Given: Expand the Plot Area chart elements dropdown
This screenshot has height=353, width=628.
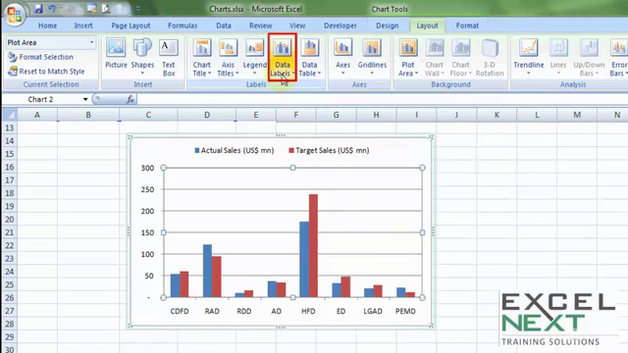Looking at the screenshot, I should click(x=91, y=42).
